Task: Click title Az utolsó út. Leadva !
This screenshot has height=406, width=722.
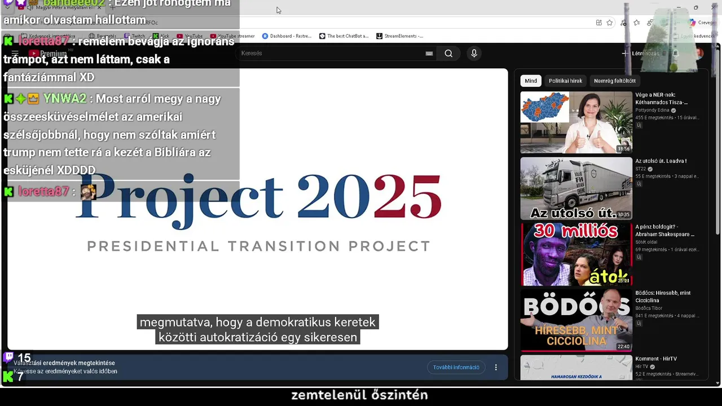Action: coord(661,161)
